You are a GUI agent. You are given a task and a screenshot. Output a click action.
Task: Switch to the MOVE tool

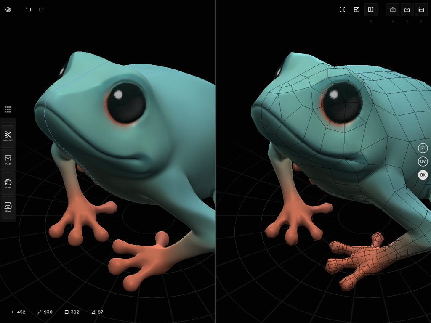[x=8, y=182]
